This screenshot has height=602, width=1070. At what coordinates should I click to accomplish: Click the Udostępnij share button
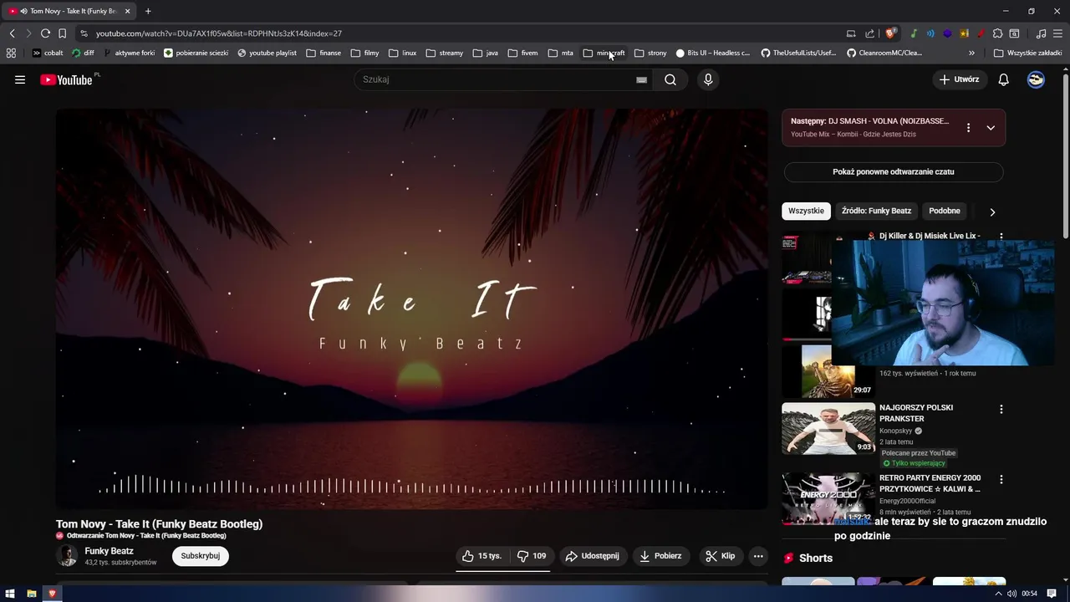pos(592,556)
